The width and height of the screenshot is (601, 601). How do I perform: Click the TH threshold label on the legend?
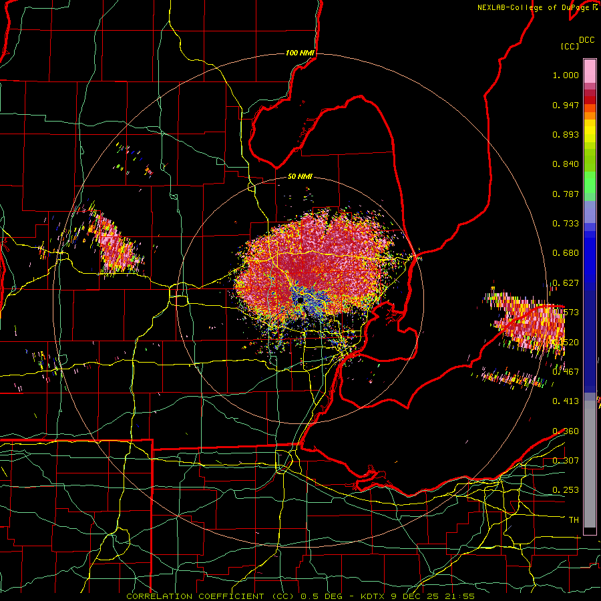click(574, 520)
